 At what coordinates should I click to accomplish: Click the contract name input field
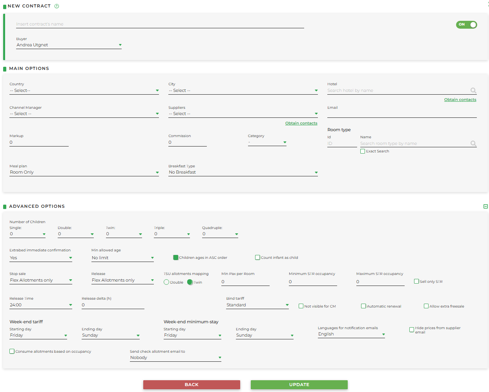pyautogui.click(x=160, y=24)
